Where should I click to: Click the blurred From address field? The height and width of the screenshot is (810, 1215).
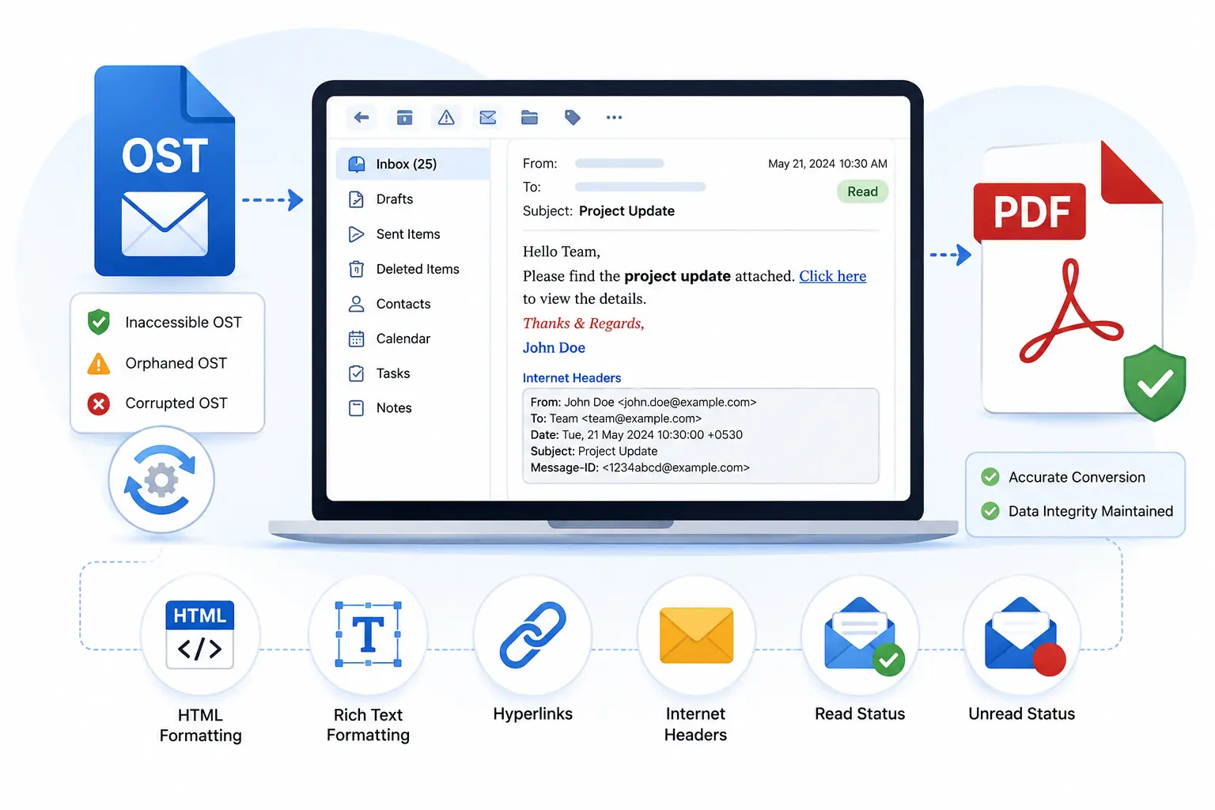coord(619,164)
